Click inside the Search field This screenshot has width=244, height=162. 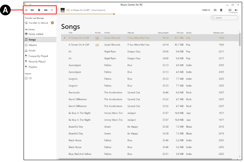226,17
